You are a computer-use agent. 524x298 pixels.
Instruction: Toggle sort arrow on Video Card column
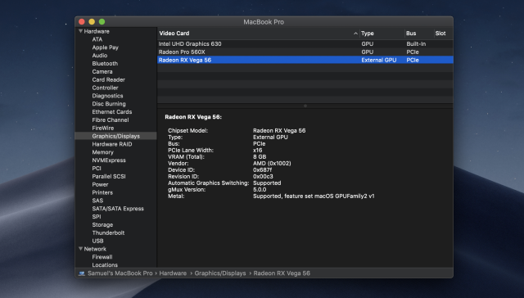pyautogui.click(x=355, y=34)
